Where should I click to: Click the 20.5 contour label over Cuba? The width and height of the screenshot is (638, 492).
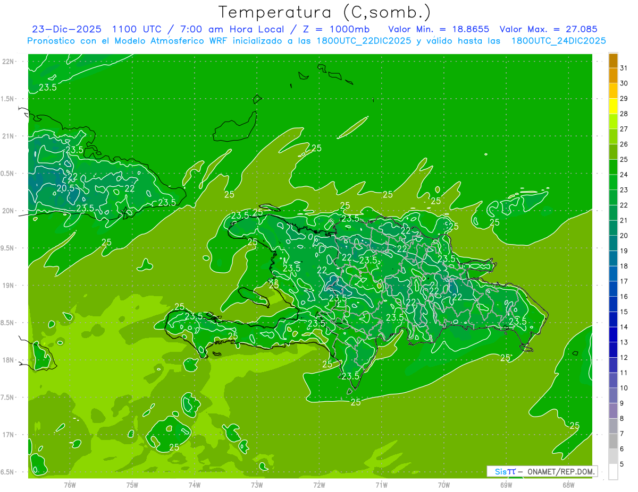65,188
